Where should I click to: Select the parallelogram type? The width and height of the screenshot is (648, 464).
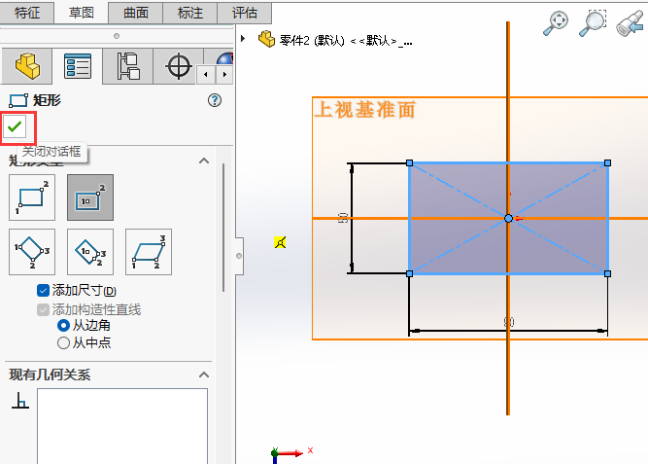tap(149, 252)
